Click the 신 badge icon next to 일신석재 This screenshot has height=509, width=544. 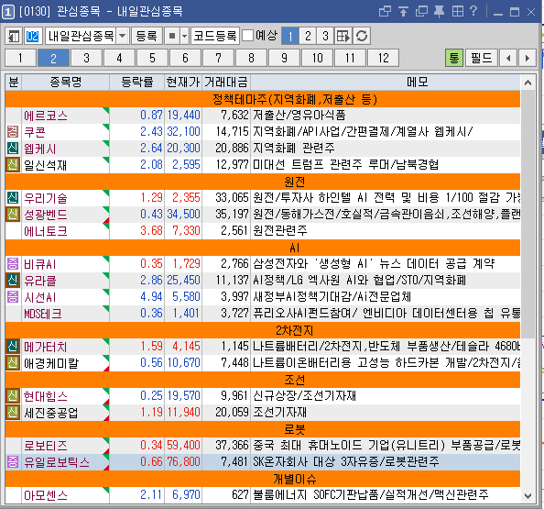[x=13, y=165]
